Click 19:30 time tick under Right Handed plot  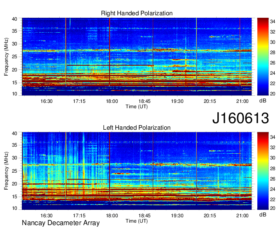177,101
